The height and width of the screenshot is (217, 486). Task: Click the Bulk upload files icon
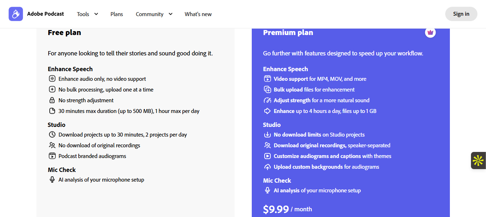coord(267,90)
